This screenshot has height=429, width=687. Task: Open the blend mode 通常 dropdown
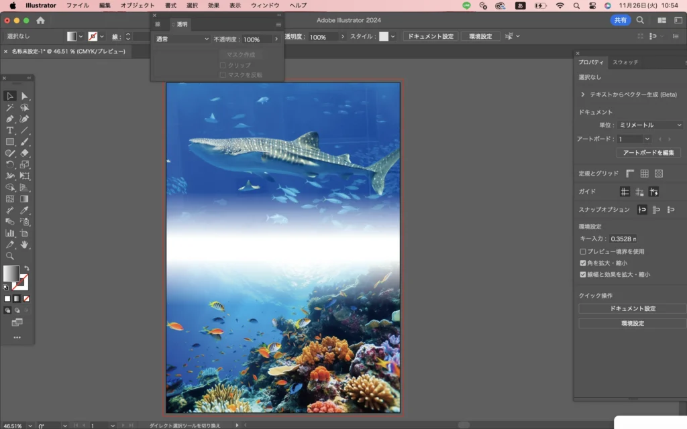pyautogui.click(x=182, y=39)
